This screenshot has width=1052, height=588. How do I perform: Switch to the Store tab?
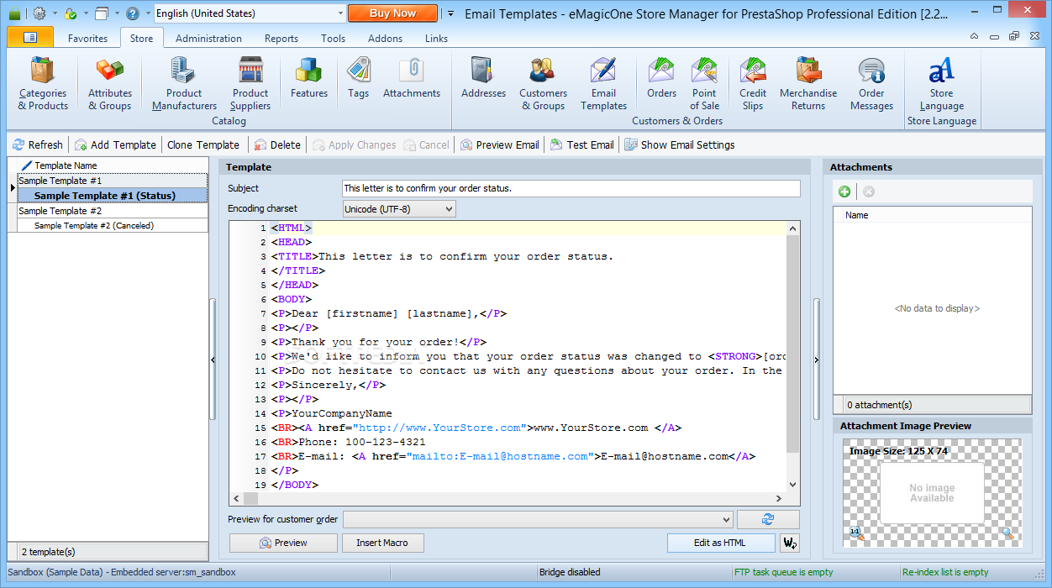[x=141, y=38]
